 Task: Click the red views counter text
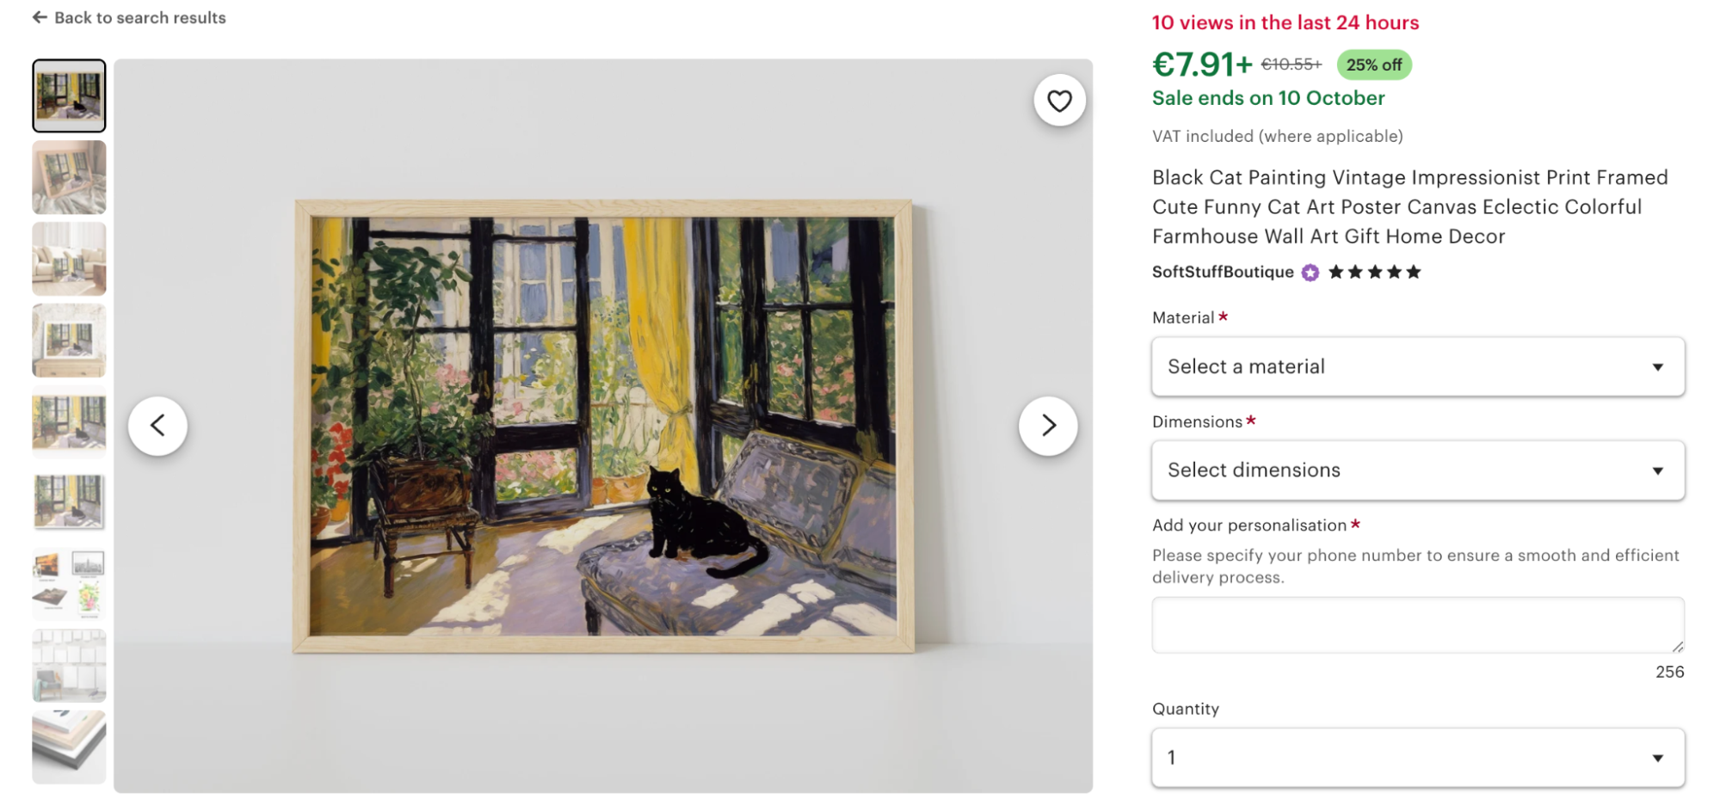1285,22
